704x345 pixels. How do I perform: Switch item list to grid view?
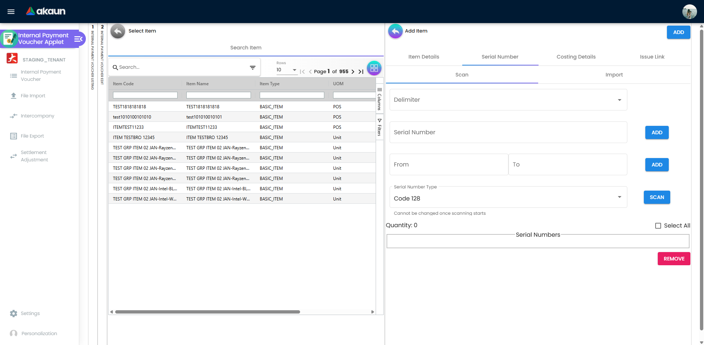pyautogui.click(x=374, y=68)
